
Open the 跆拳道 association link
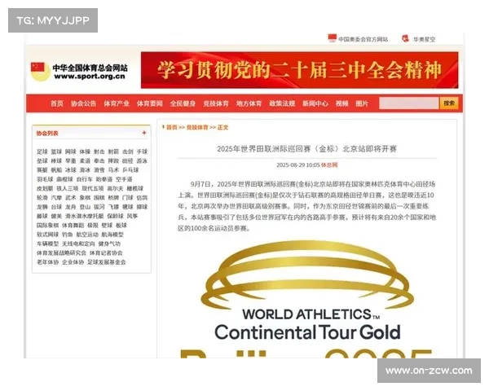104,179
